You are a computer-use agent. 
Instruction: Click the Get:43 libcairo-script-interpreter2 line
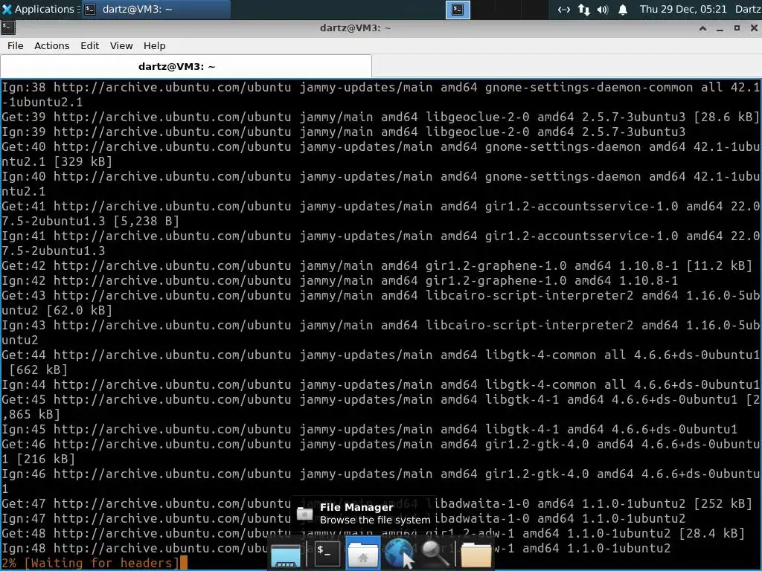380,303
